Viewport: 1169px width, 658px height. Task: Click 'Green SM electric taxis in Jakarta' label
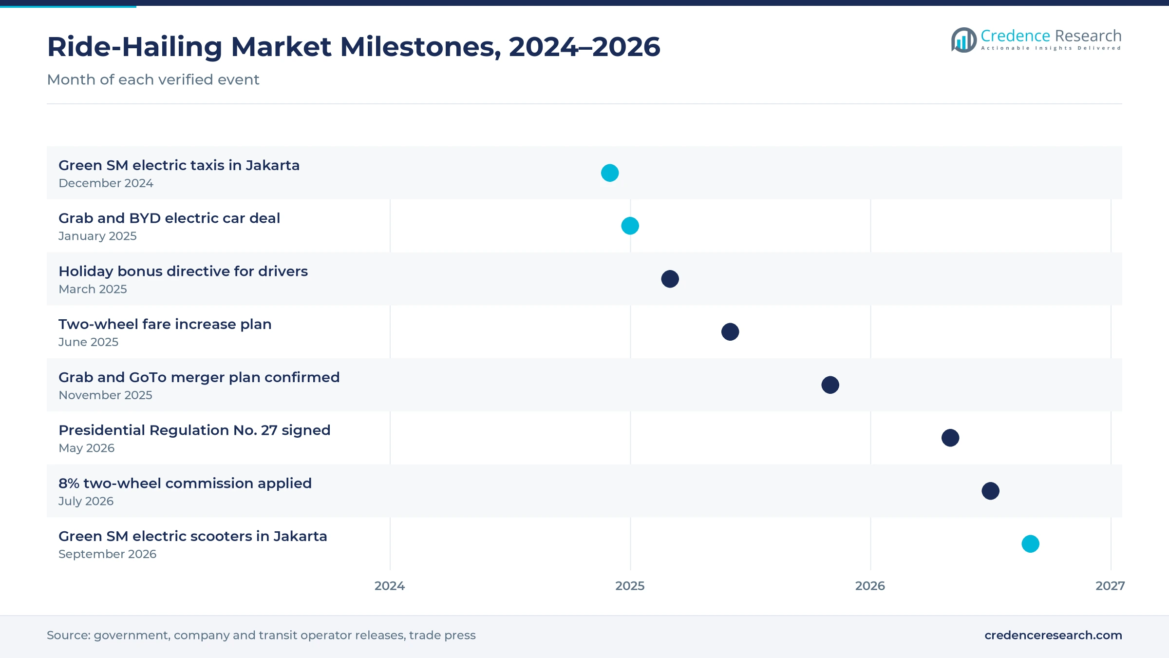[179, 165]
